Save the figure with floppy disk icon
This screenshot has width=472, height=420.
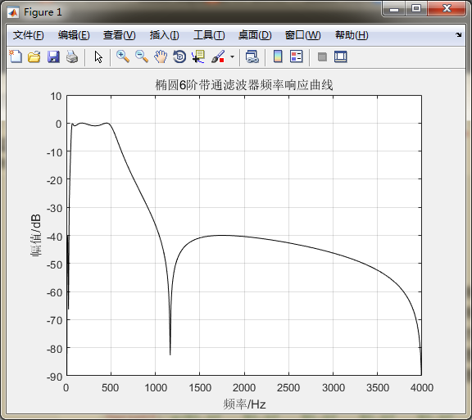tap(53, 56)
